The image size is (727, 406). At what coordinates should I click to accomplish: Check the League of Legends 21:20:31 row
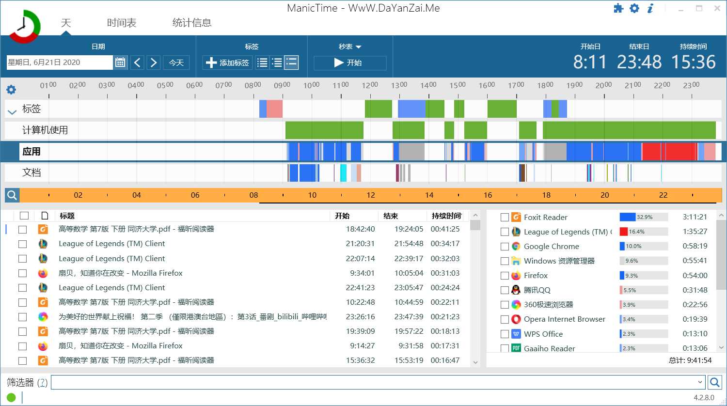[x=22, y=244]
